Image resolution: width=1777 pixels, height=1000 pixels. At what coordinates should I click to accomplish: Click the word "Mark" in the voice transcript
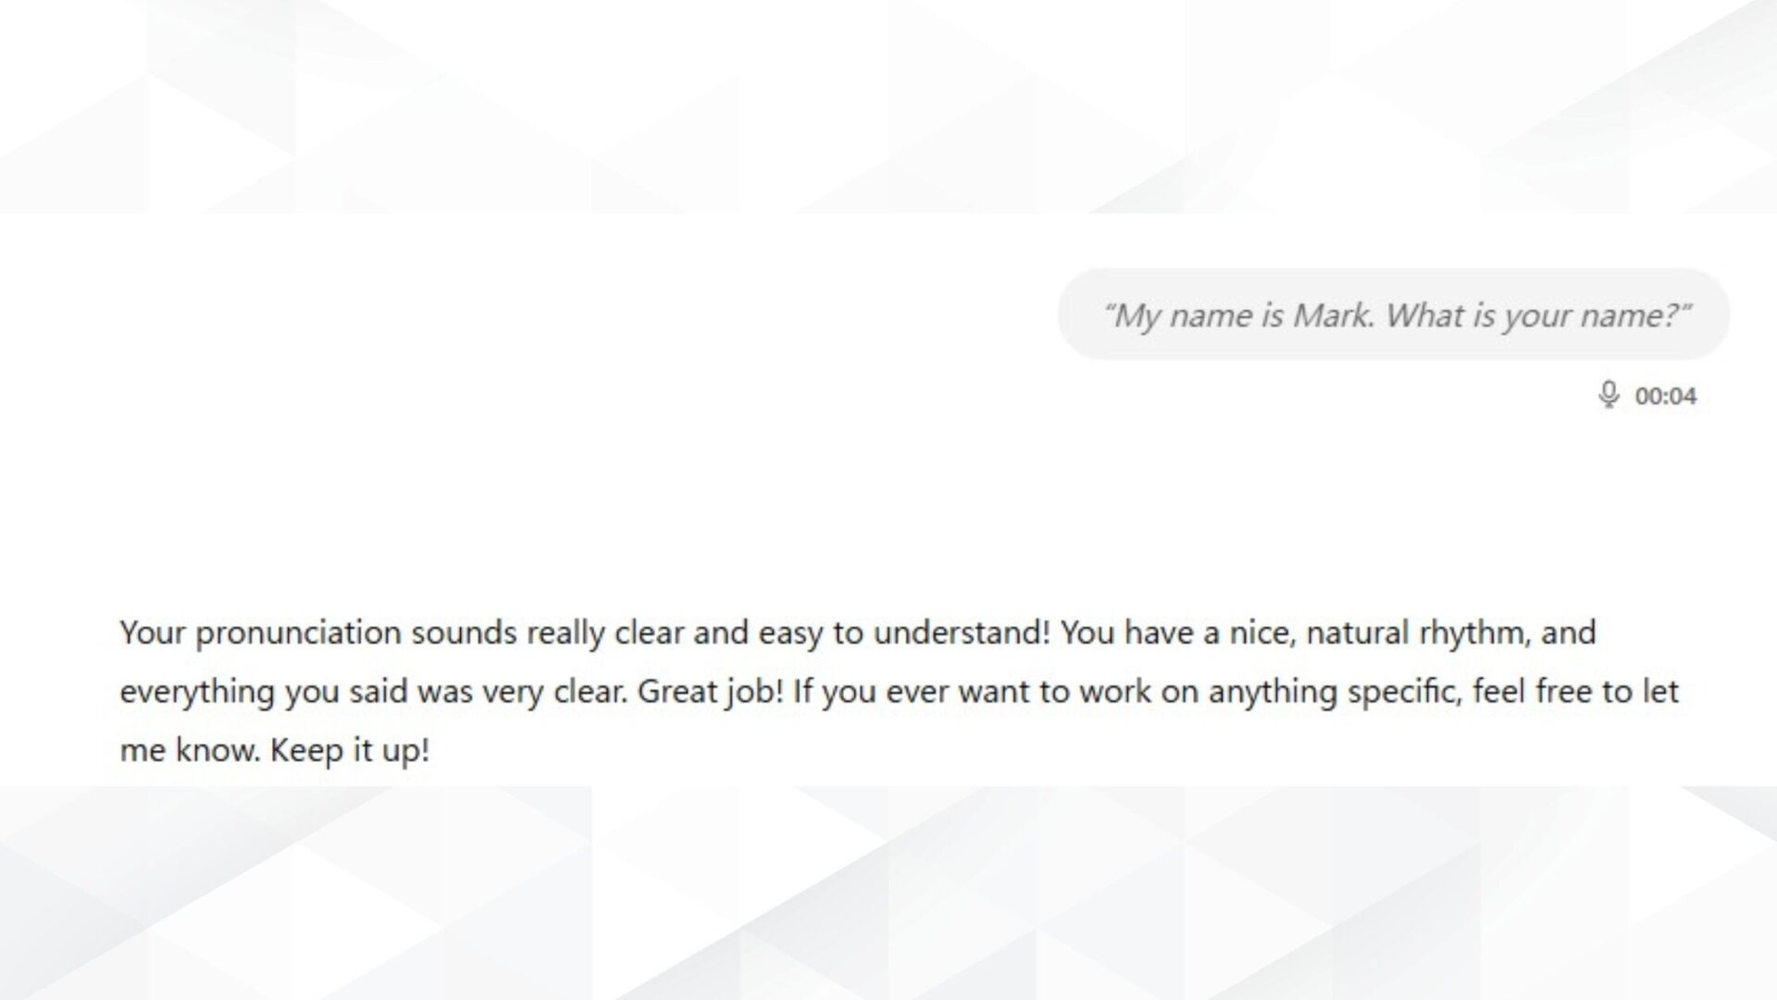(x=1332, y=316)
